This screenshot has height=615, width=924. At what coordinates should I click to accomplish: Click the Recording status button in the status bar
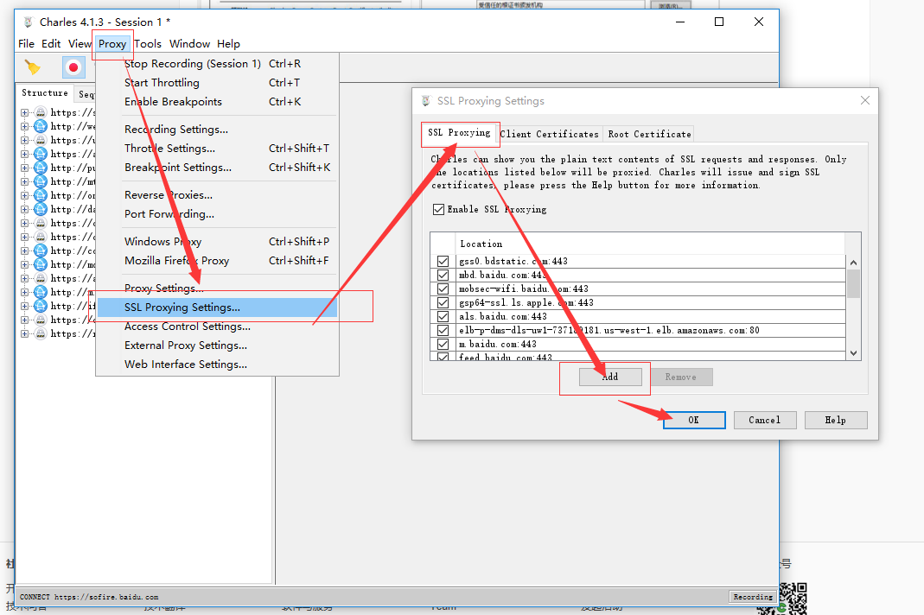click(x=753, y=597)
